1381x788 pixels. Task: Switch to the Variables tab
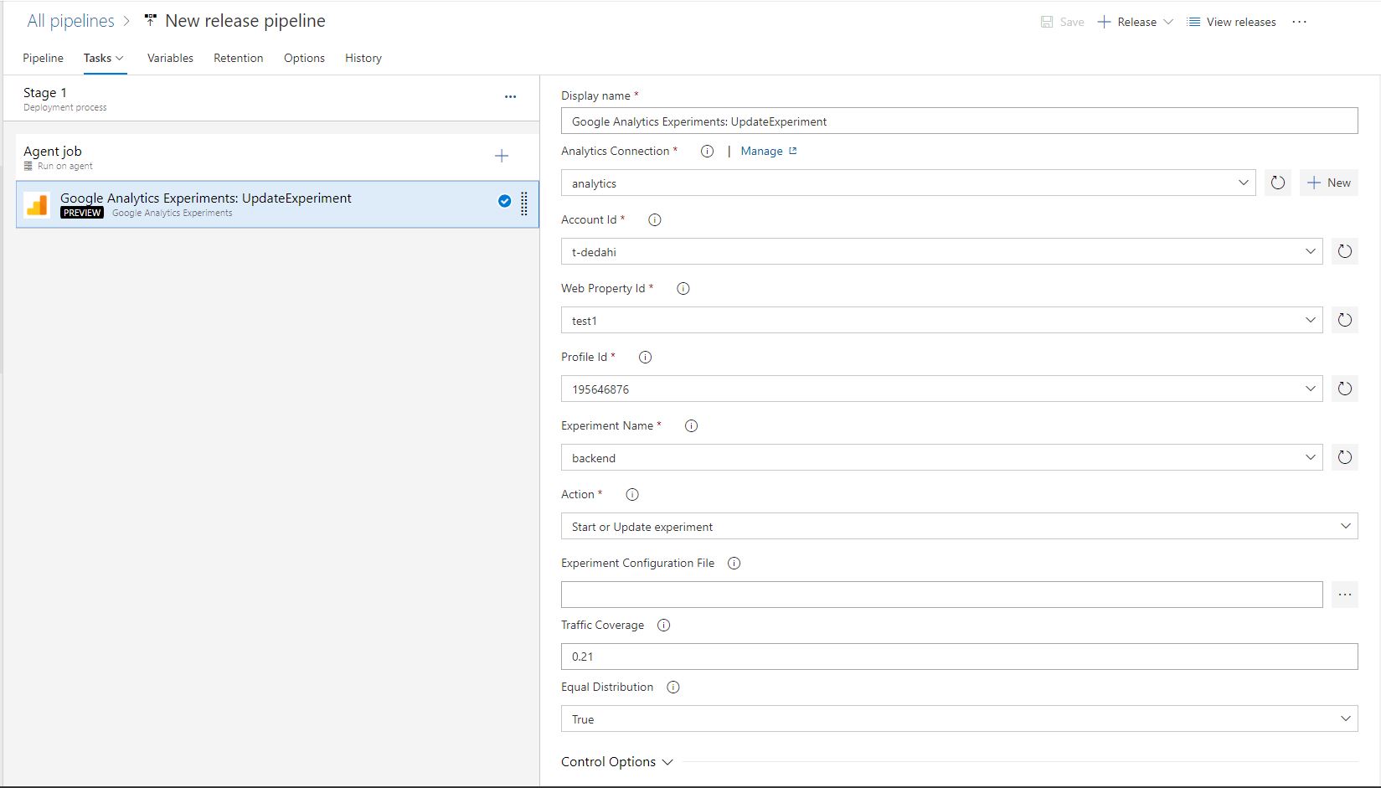click(x=170, y=58)
